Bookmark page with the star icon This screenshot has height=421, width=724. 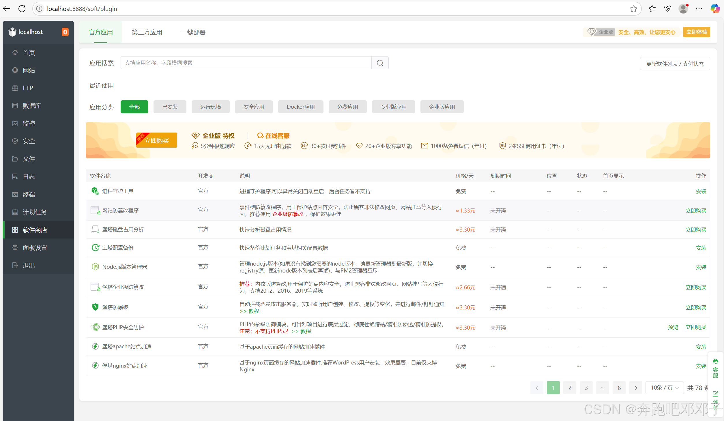(633, 9)
